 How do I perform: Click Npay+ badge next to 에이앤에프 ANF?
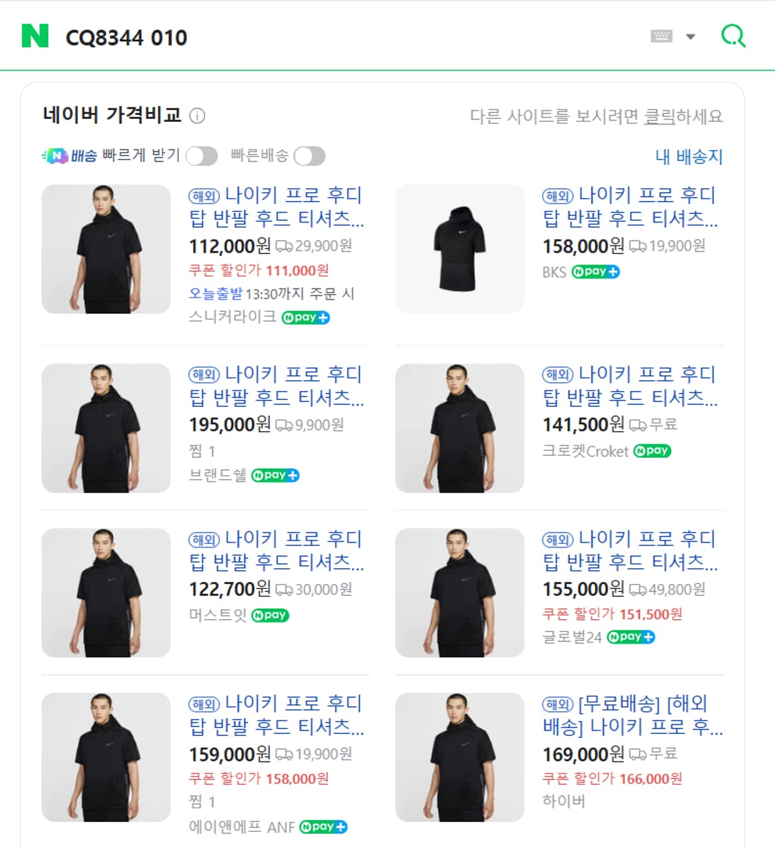click(x=324, y=827)
